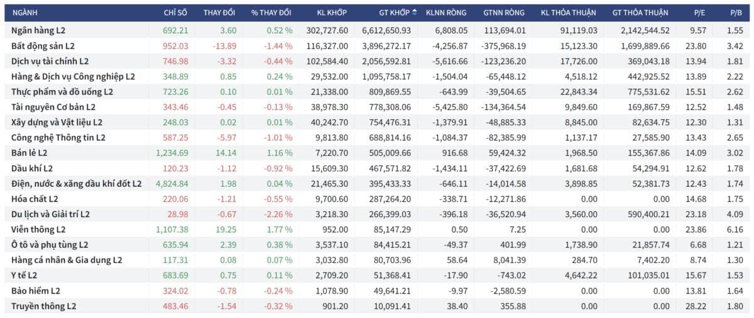Open Dịch vụ tài chính L2 row
The image size is (754, 318).
(x=377, y=61)
